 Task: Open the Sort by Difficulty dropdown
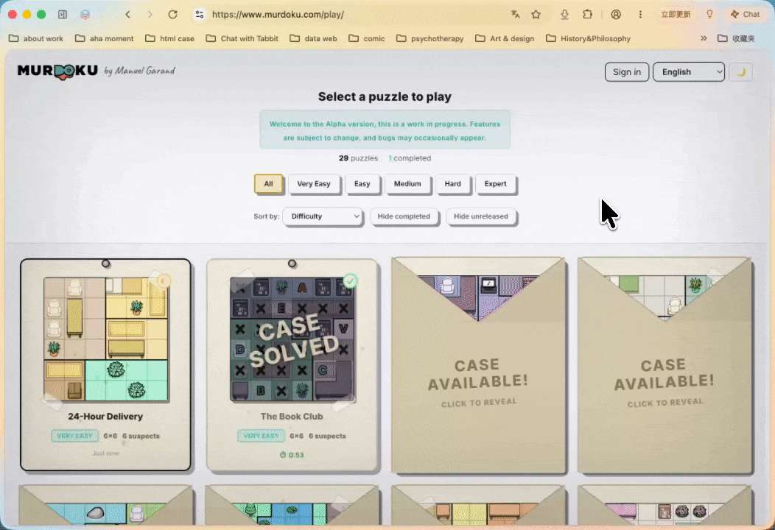pos(323,216)
